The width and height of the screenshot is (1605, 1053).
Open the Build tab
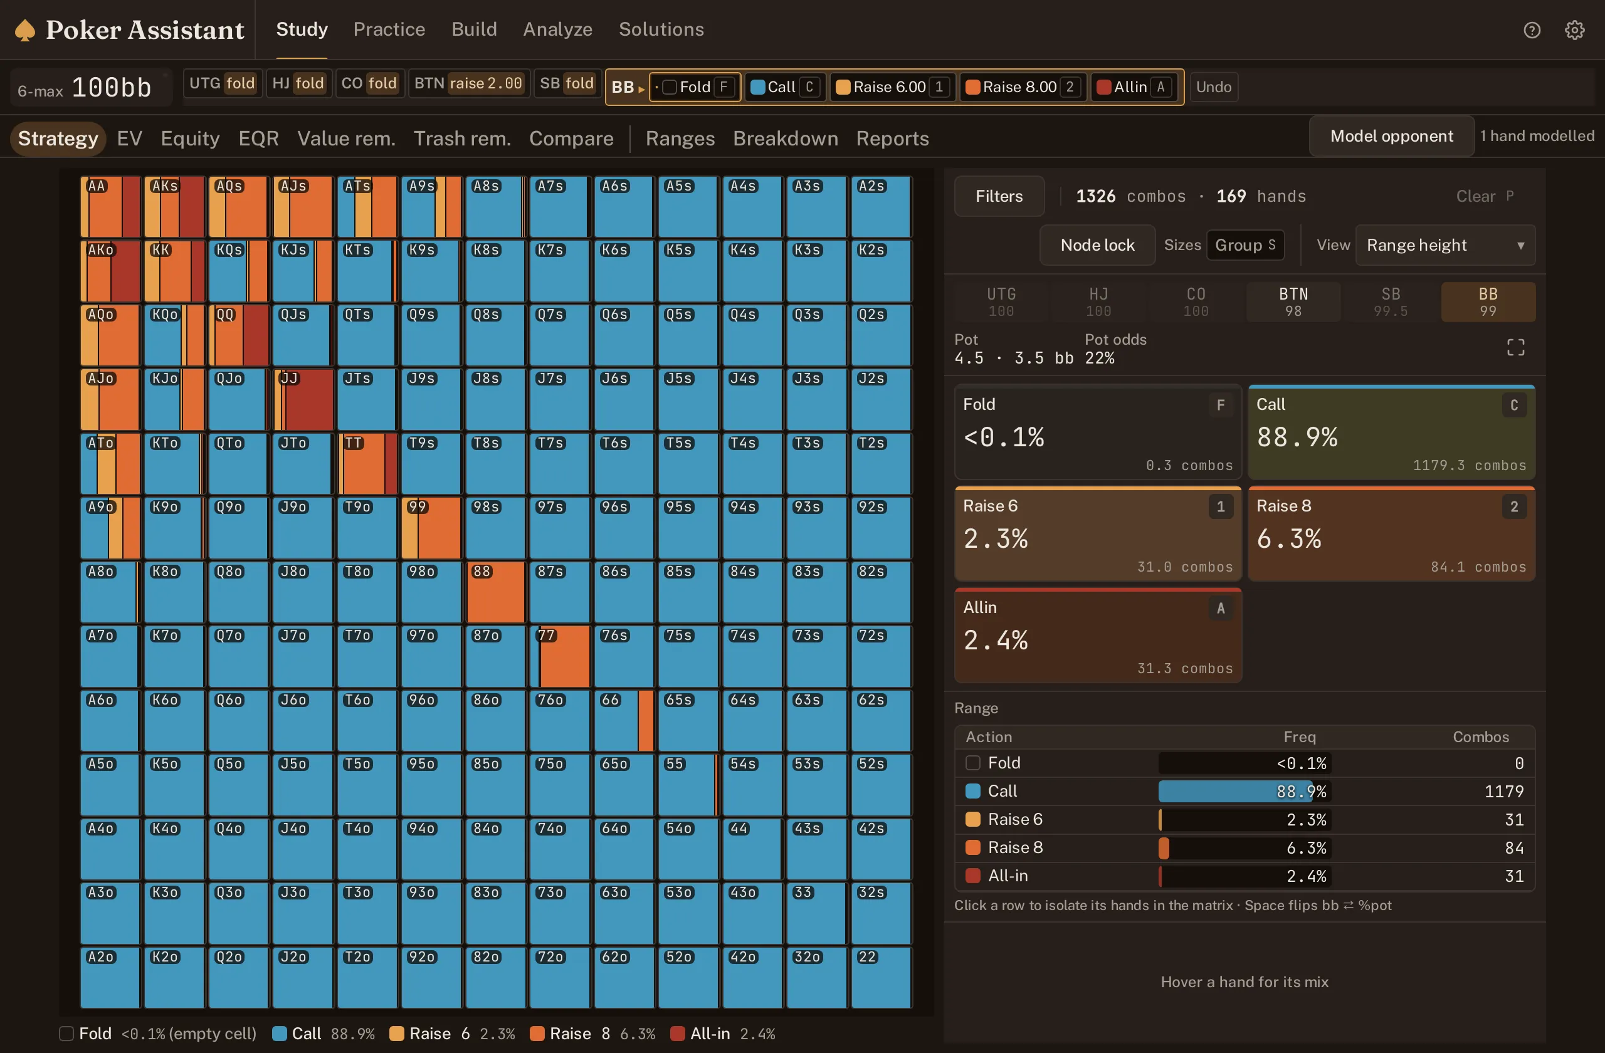point(474,29)
